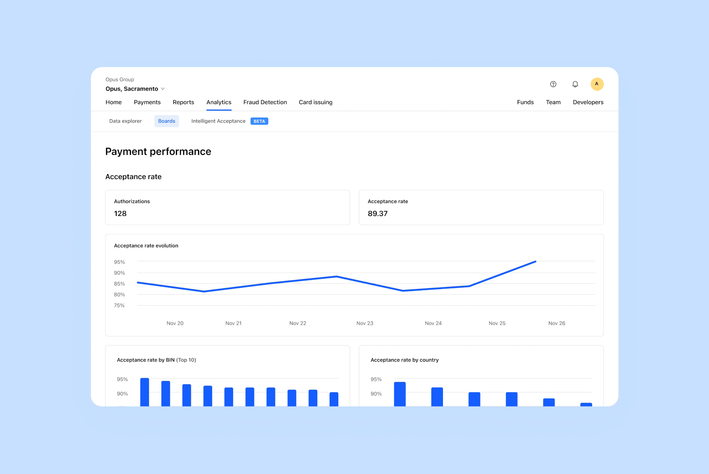Go to the Team page
The width and height of the screenshot is (709, 474).
click(x=553, y=102)
